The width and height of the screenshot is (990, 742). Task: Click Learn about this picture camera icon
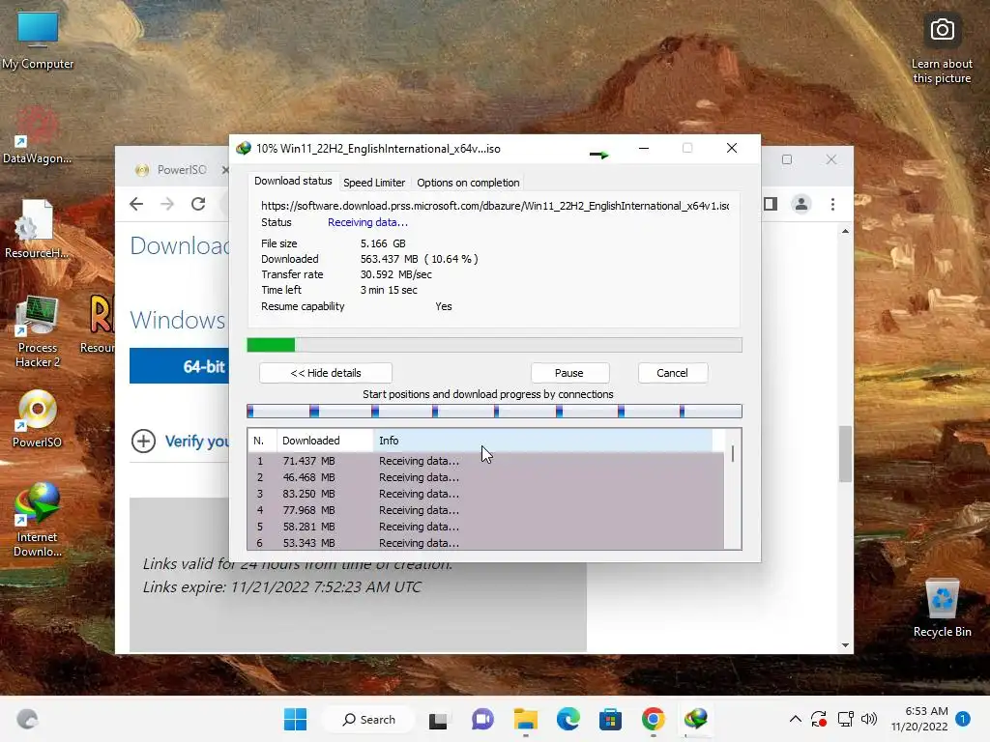(942, 30)
